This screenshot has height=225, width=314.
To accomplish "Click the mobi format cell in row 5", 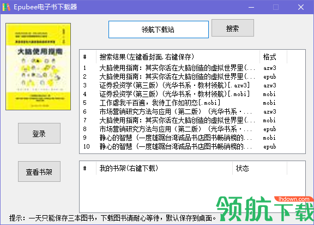I will (269, 103).
